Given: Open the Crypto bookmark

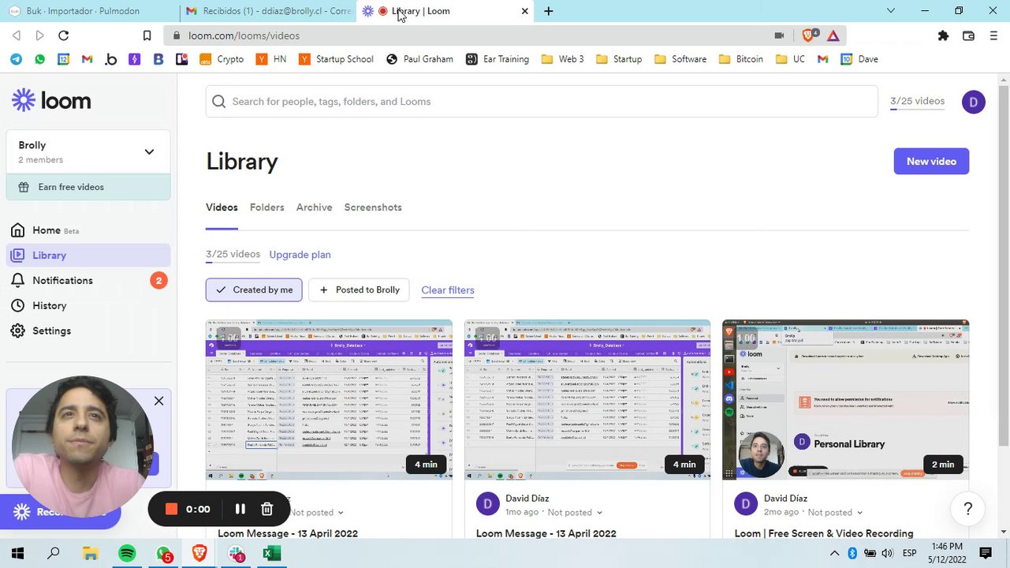Looking at the screenshot, I should tap(222, 59).
